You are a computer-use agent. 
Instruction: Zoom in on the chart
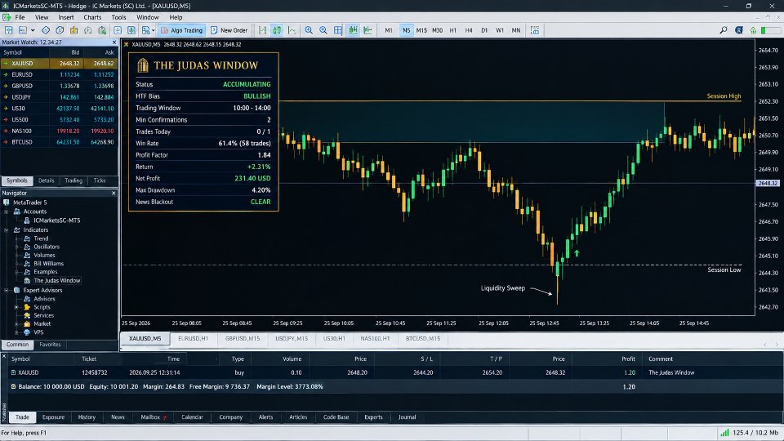pos(309,30)
